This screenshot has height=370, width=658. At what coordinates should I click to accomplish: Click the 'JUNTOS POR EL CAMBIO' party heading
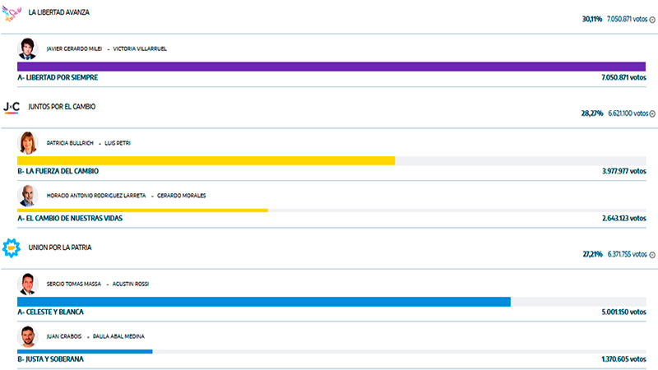(x=61, y=107)
